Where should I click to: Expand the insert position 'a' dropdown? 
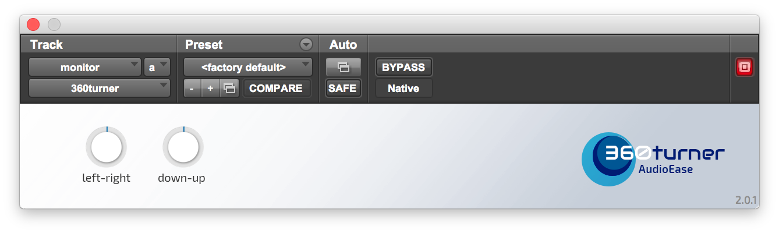point(157,67)
